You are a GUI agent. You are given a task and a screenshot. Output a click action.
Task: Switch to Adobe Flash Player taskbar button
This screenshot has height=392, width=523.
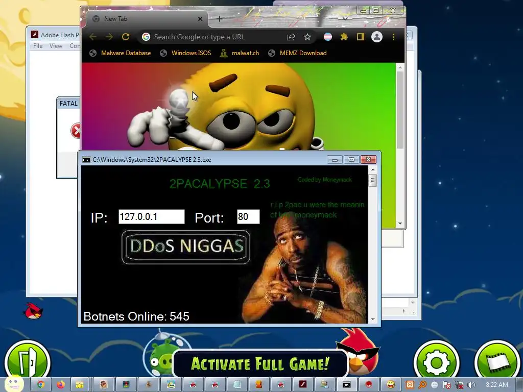pos(303,385)
